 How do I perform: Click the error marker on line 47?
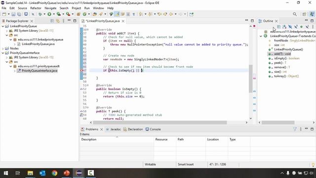[81, 70]
